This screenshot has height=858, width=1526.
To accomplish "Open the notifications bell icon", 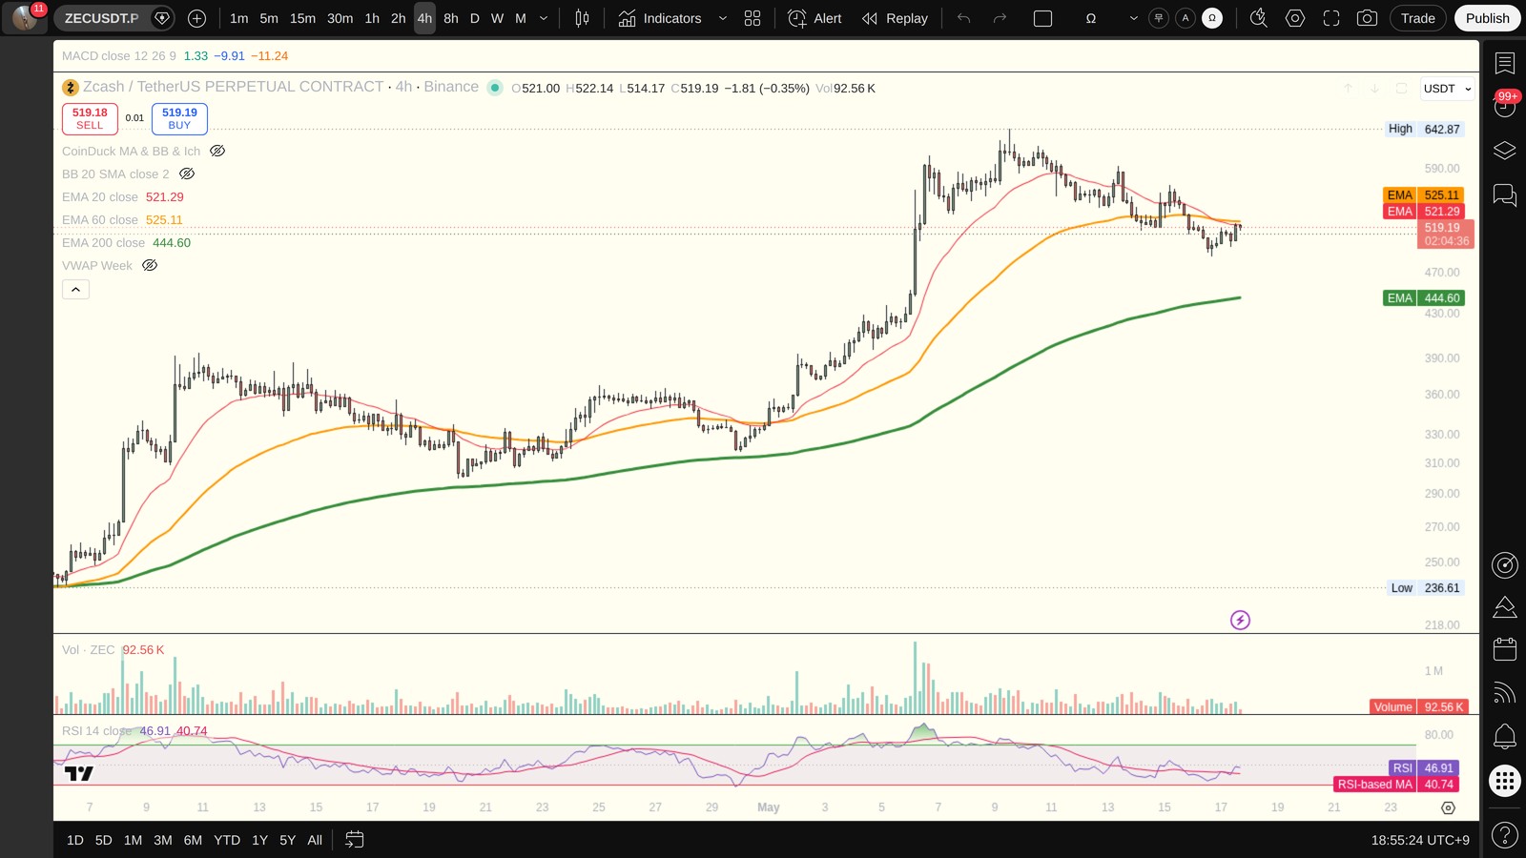I will click(x=1504, y=736).
